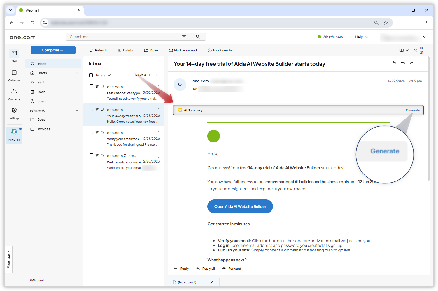
Task: Toggle read circle on 'Last chance' email
Action: [102, 86]
